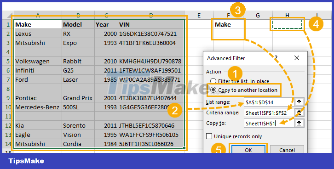
Task: Select VIN cell KMHGH4JH9DU790878
Action: pyautogui.click(x=151, y=61)
